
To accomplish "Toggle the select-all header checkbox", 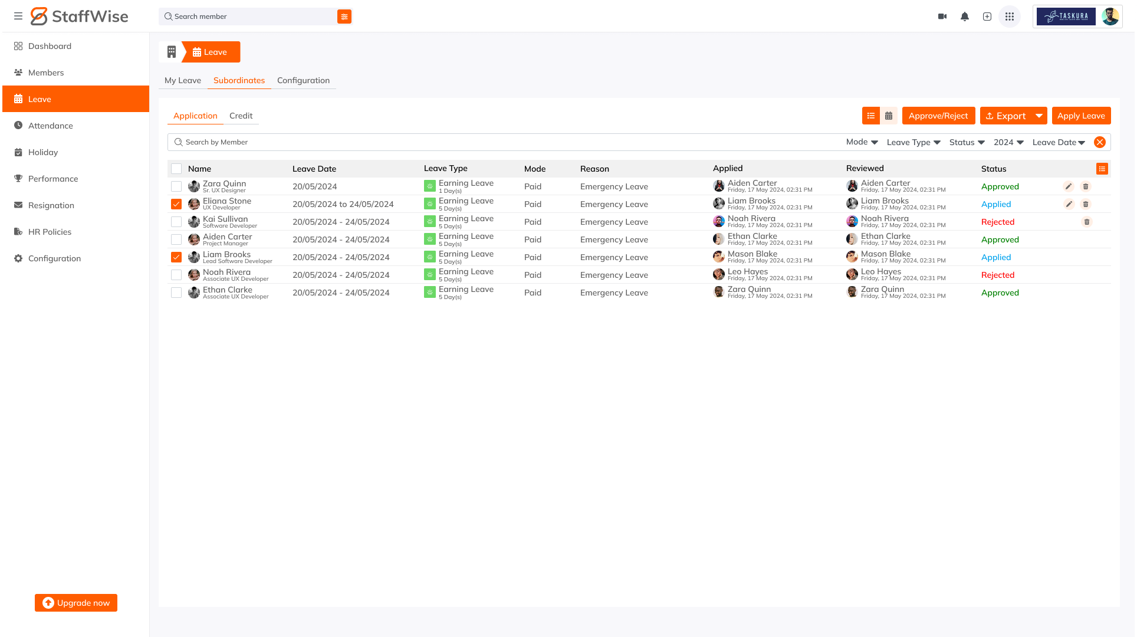I will [176, 169].
